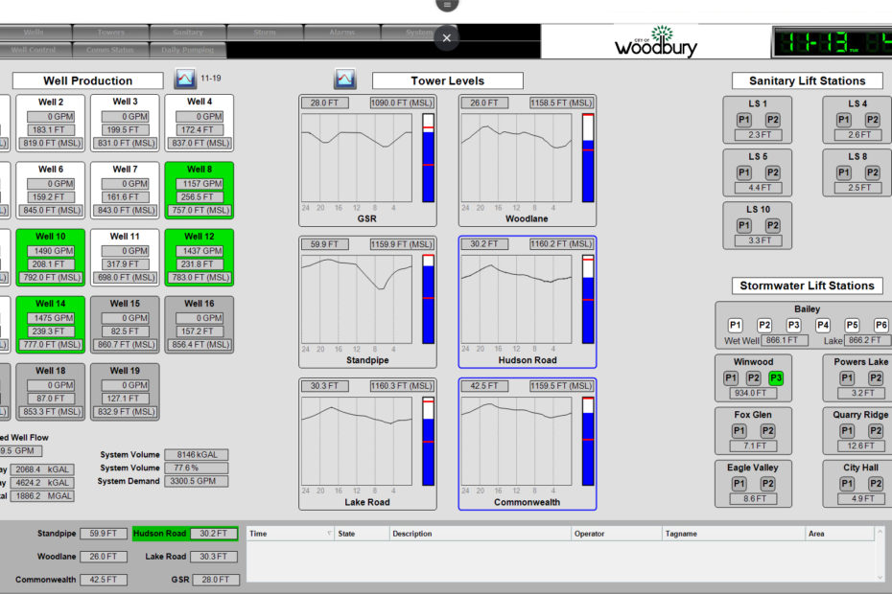Click the Woodlane tower level bar

tap(588, 158)
